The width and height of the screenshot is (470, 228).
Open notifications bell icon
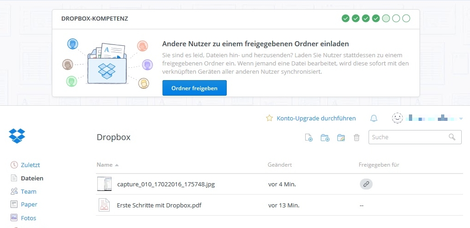374,118
